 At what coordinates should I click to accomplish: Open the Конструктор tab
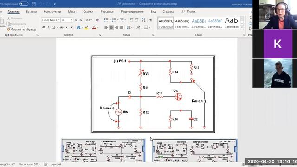(52, 11)
